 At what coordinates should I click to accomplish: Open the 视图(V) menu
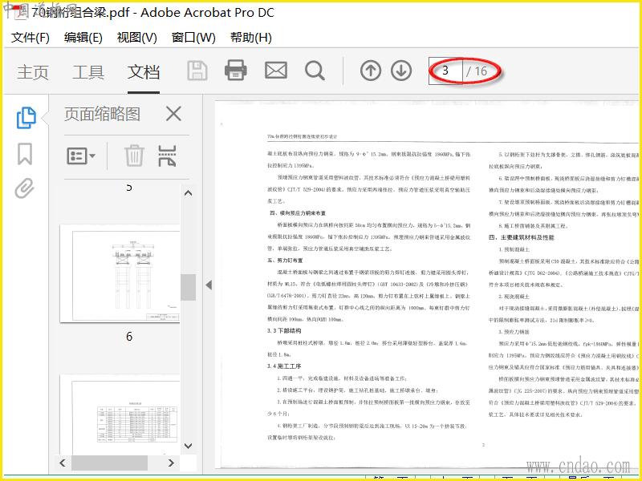136,38
